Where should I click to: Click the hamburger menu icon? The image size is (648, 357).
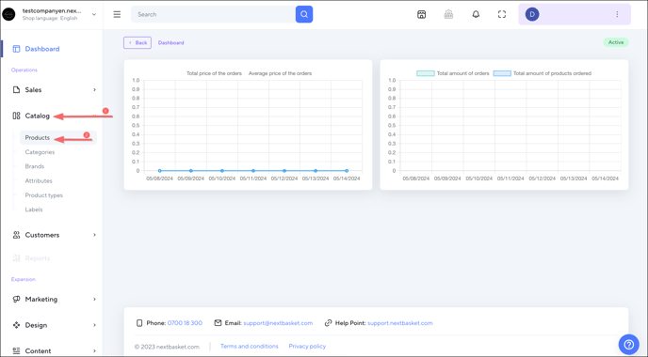click(x=117, y=14)
